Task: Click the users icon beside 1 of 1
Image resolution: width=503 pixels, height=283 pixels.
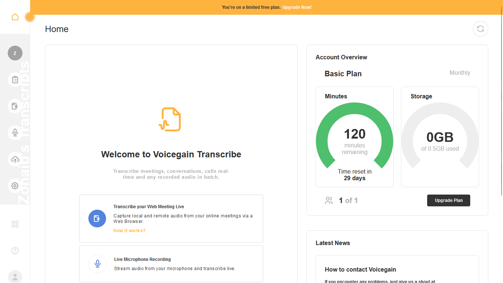Action: click(329, 200)
